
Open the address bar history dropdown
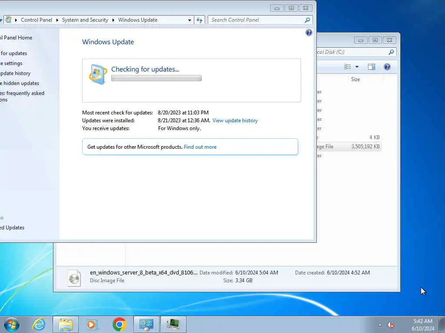189,20
